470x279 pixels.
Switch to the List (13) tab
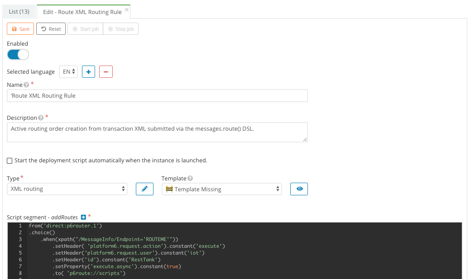(19, 11)
